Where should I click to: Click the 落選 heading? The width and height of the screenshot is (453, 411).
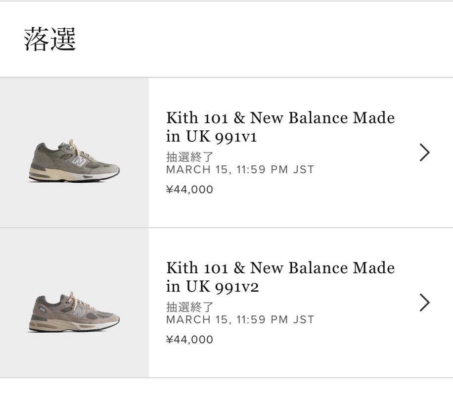tap(50, 40)
